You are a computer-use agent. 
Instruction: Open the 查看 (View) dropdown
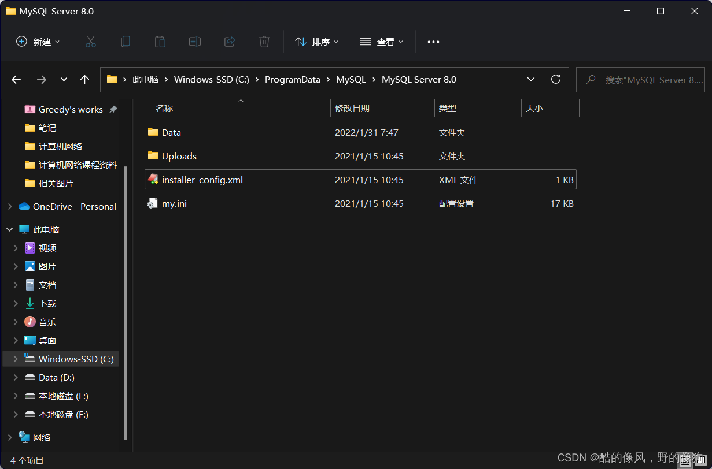tap(382, 42)
